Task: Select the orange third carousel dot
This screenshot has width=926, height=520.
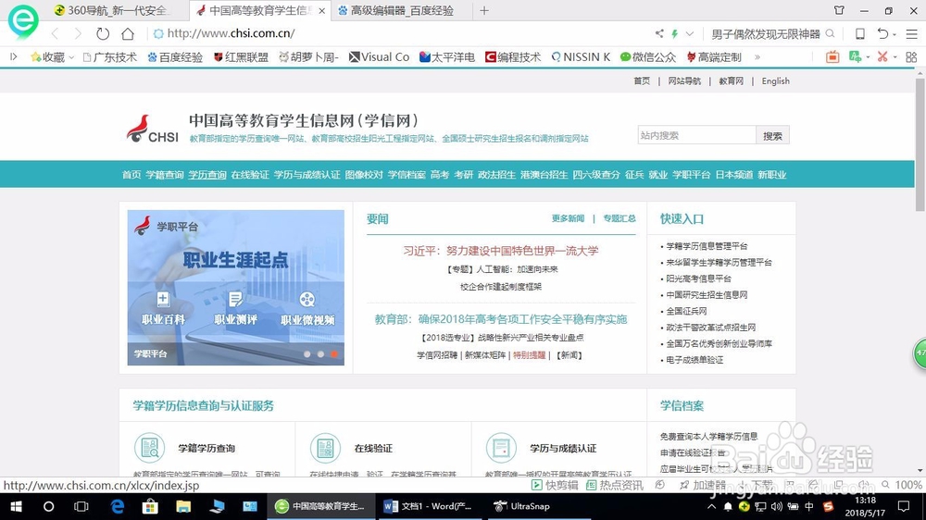Action: coord(334,354)
